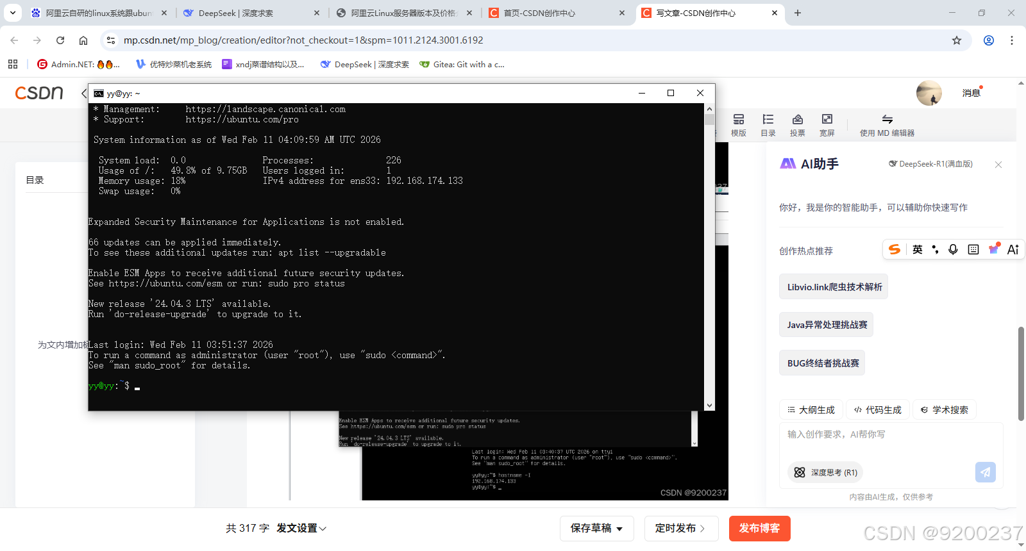
Task: Click the address bar URL
Action: (303, 40)
